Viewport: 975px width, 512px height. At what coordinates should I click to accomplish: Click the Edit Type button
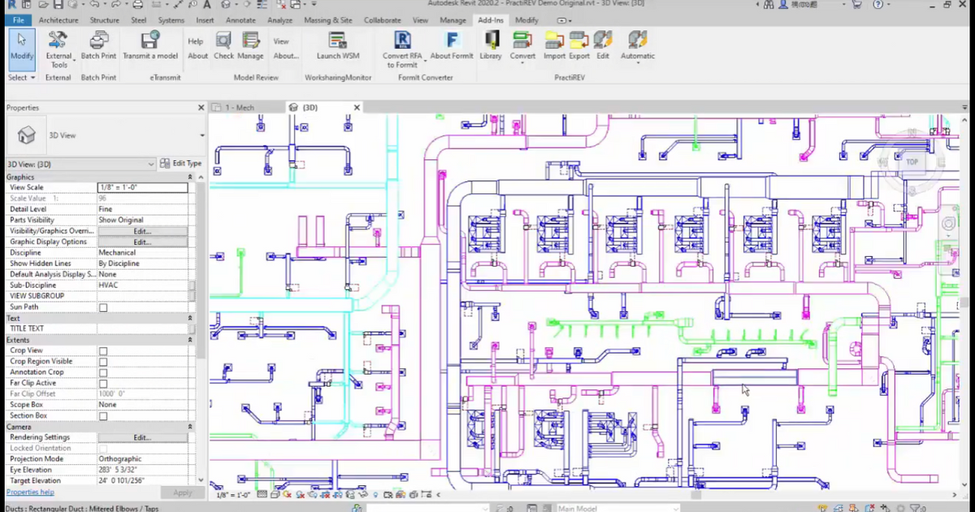(180, 163)
